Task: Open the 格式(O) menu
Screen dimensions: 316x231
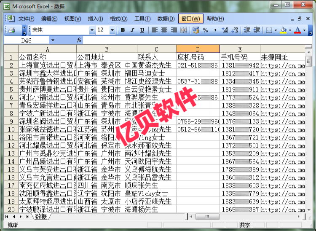Action: [118, 19]
